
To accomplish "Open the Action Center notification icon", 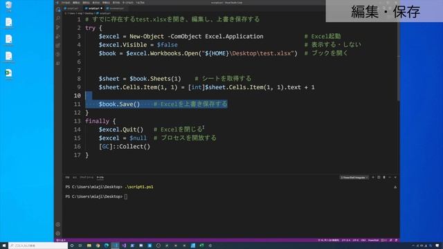I will coord(437,246).
